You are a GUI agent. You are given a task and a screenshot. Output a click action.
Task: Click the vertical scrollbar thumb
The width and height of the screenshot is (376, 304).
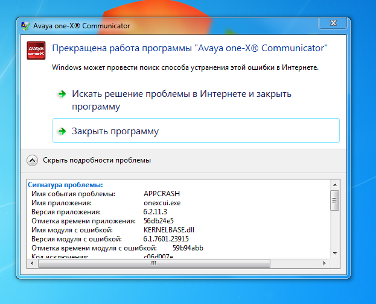click(x=335, y=200)
